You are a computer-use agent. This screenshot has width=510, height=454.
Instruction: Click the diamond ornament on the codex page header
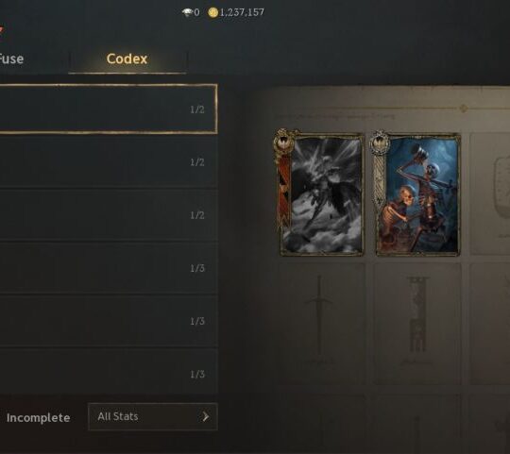[464, 109]
